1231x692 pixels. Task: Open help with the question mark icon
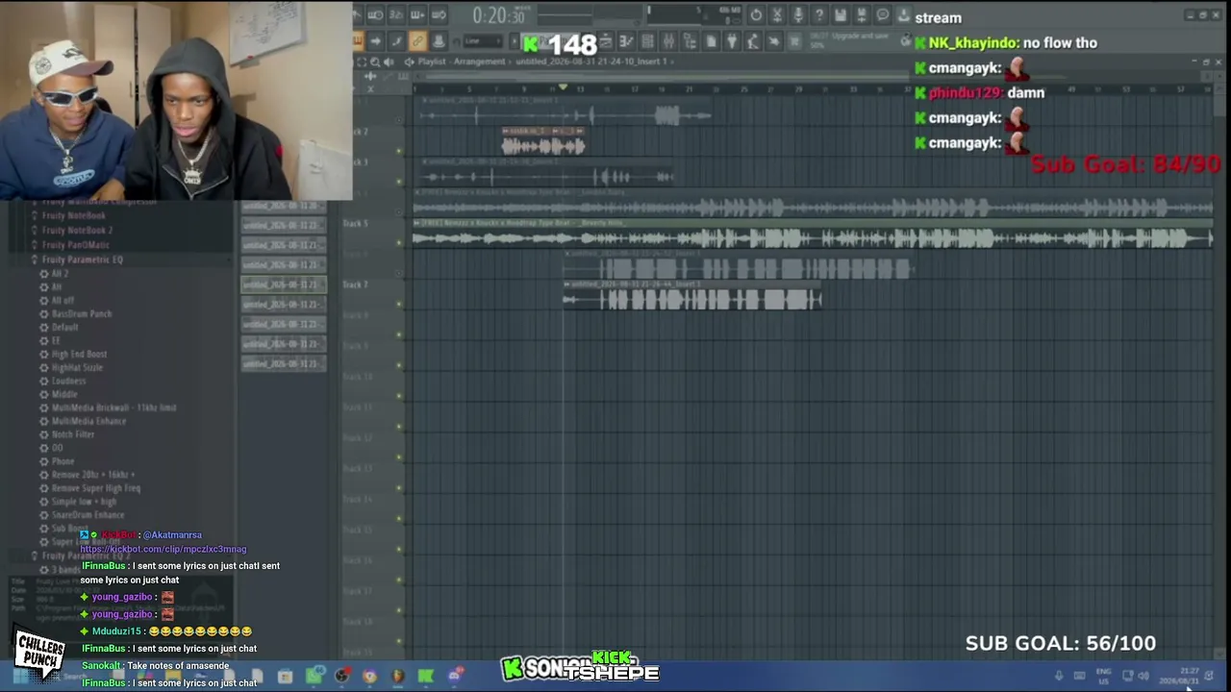click(819, 15)
